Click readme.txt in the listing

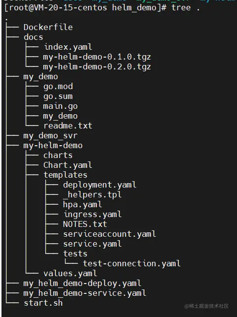(x=68, y=126)
